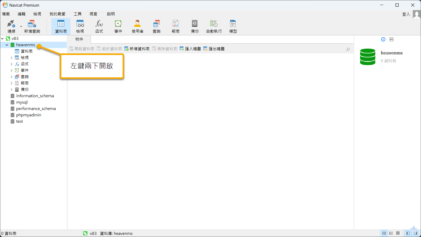Click 新增資料表 new table button
The height and width of the screenshot is (237, 421).
tap(137, 49)
